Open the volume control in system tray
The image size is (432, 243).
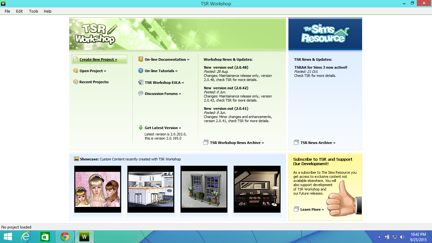pyautogui.click(x=402, y=237)
